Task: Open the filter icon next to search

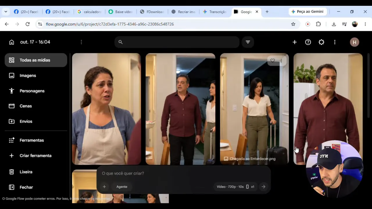Action: click(248, 42)
